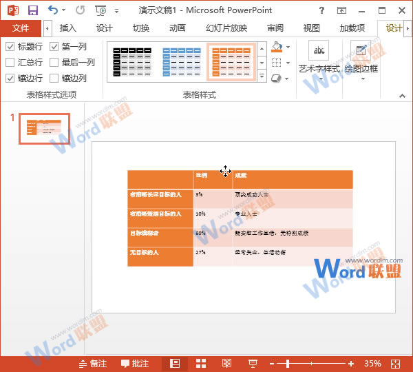413x372 pixels.
Task: Open the Effects dropdown arrow
Action: click(287, 79)
